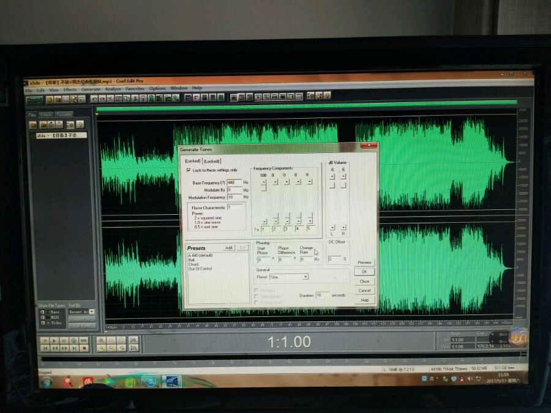Click the Duration seconds input field
The height and width of the screenshot is (413, 551).
tap(322, 295)
